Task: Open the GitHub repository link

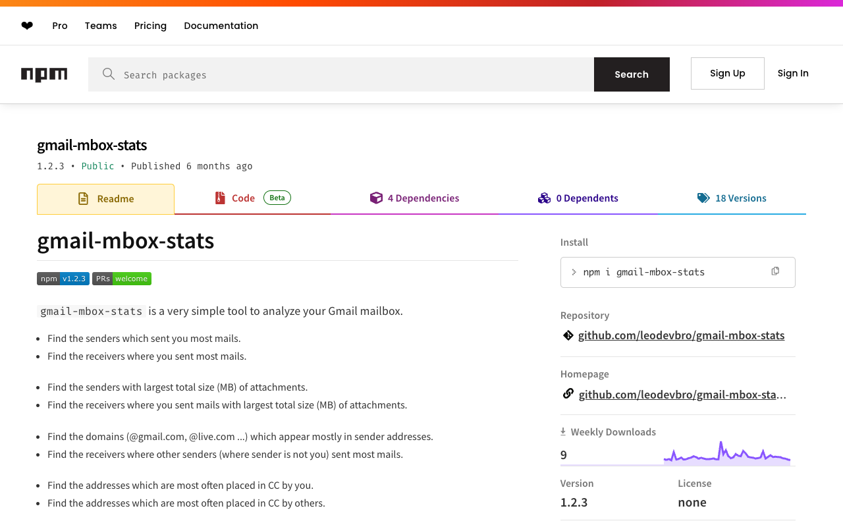Action: [x=681, y=335]
